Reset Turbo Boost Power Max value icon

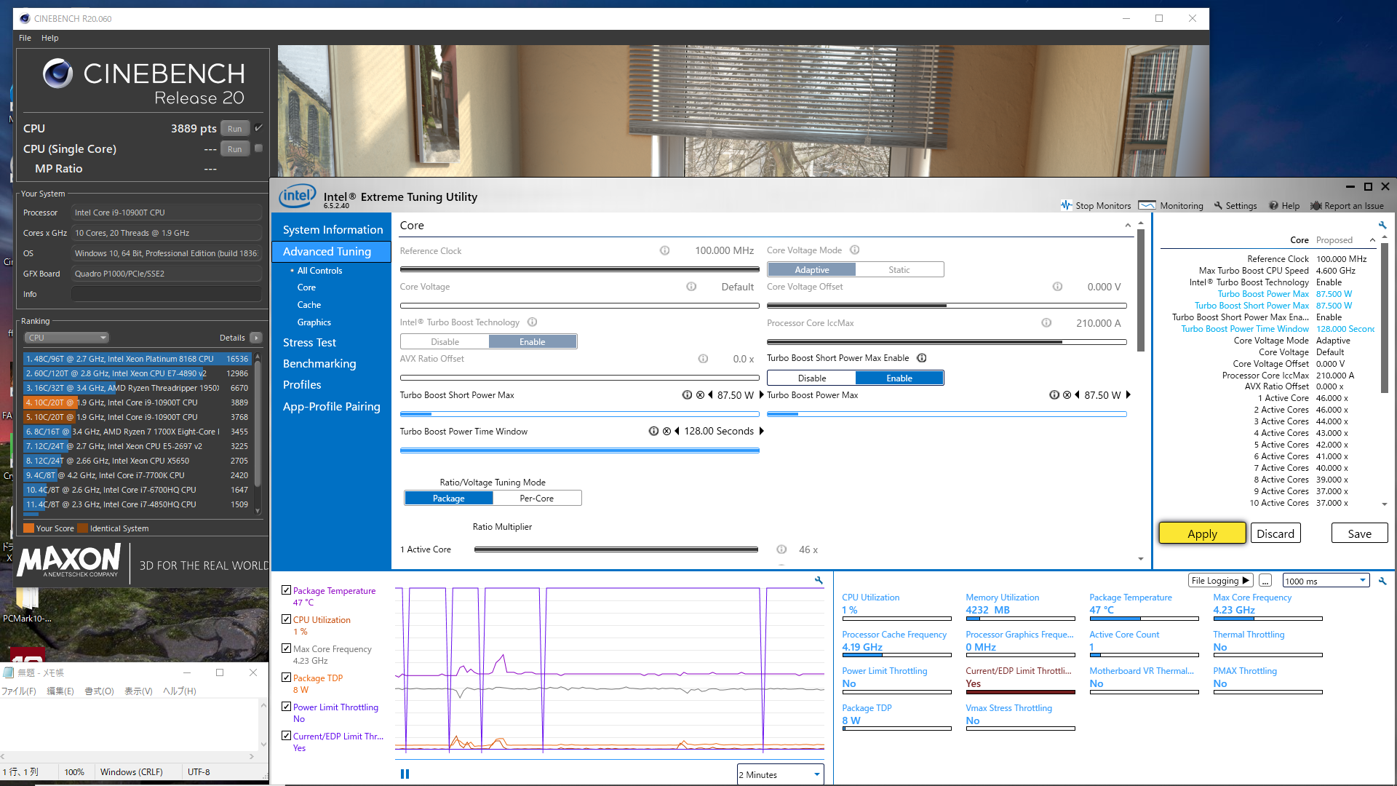1067,395
